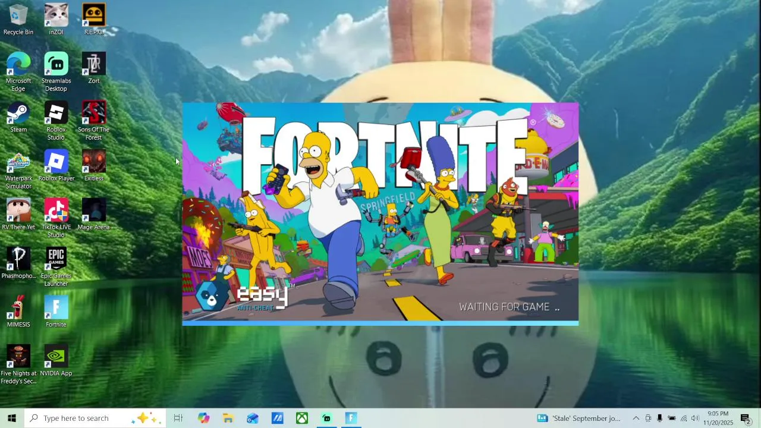Screen dimensions: 761x428
Task: Open the Sons Of The Forest shortcut
Action: [x=93, y=121]
